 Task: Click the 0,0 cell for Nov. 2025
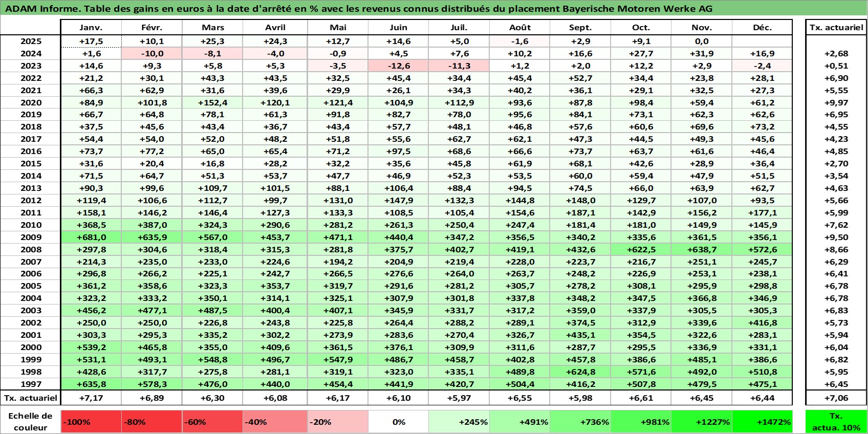[x=702, y=41]
